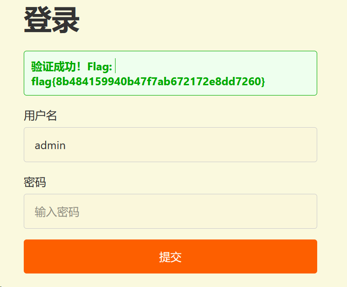Screen dimensions: 347x287
Task: Click the 验证成功 exclamation mark
Action: coord(79,67)
